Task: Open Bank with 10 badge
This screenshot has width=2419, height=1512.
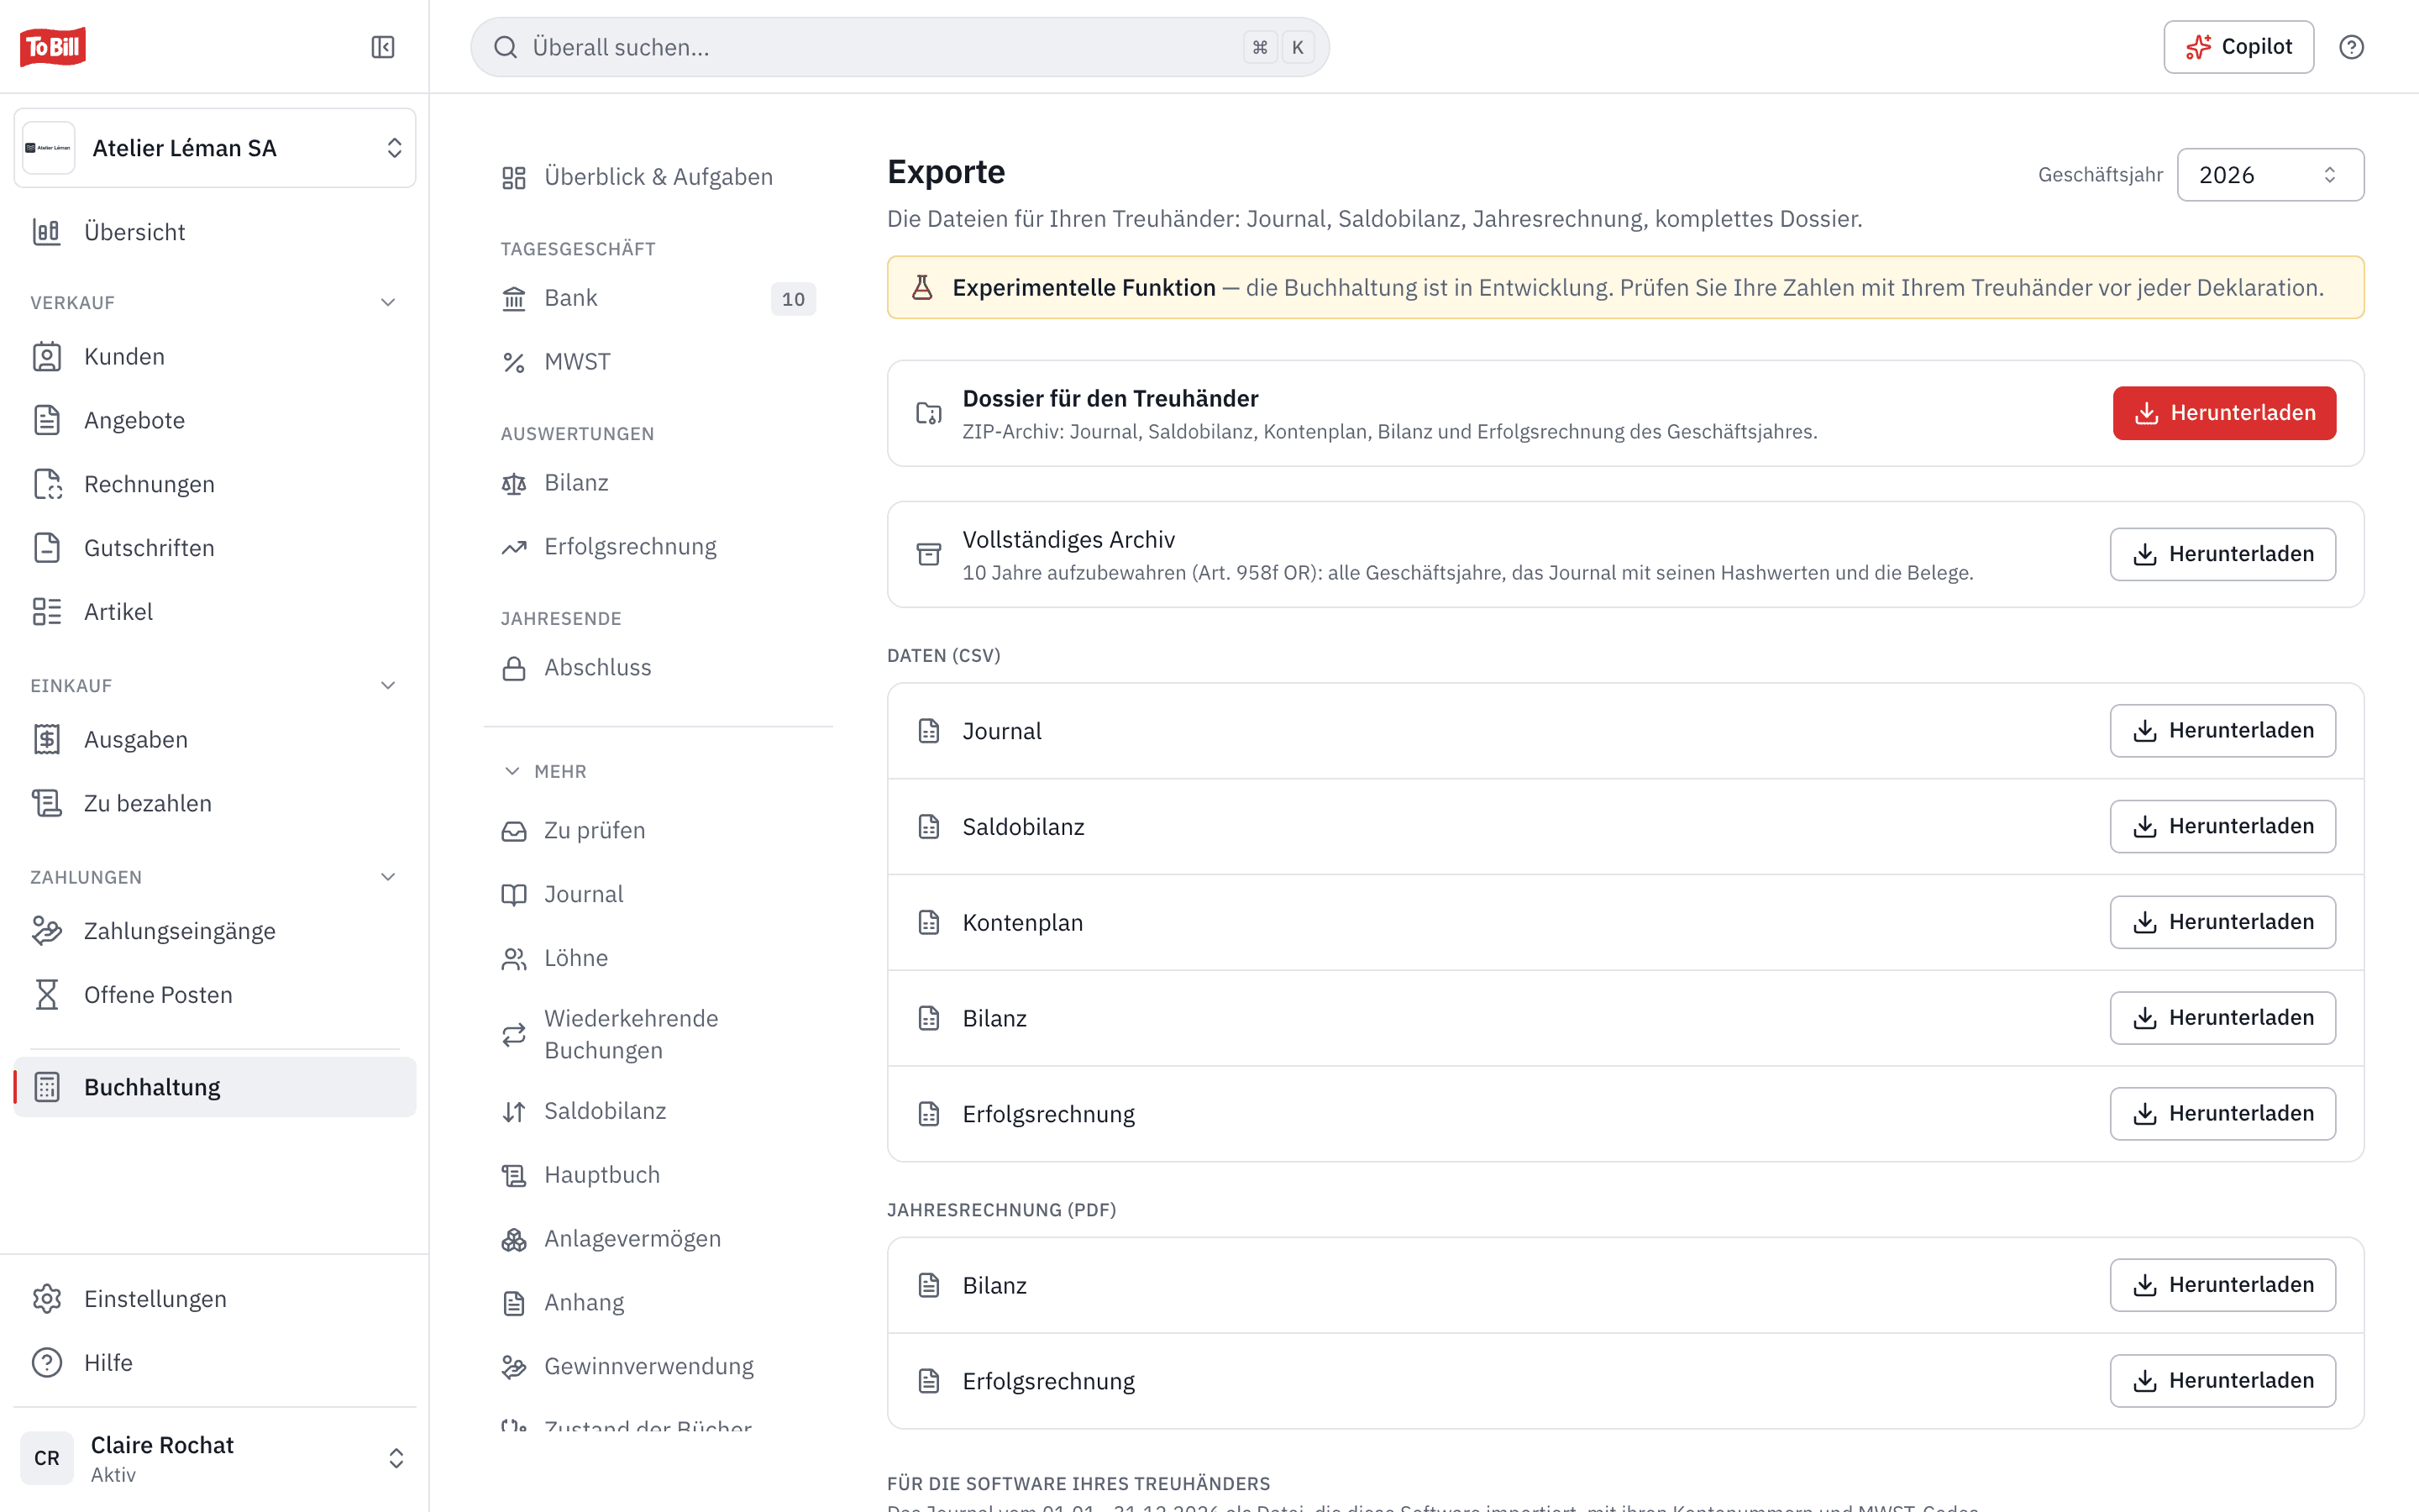Action: 659,298
